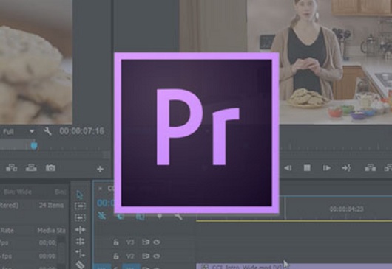Open Source monitor wrench settings
This screenshot has height=269, width=392.
click(47, 131)
